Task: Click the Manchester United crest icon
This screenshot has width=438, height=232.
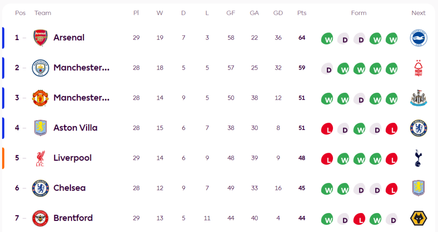Action: [41, 98]
